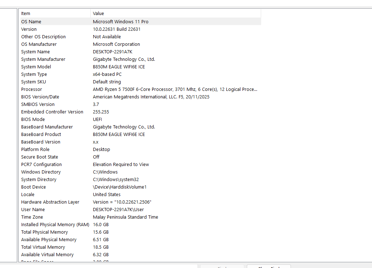The width and height of the screenshot is (372, 268).
Task: Select the OS Name item label
Action: pyautogui.click(x=31, y=21)
